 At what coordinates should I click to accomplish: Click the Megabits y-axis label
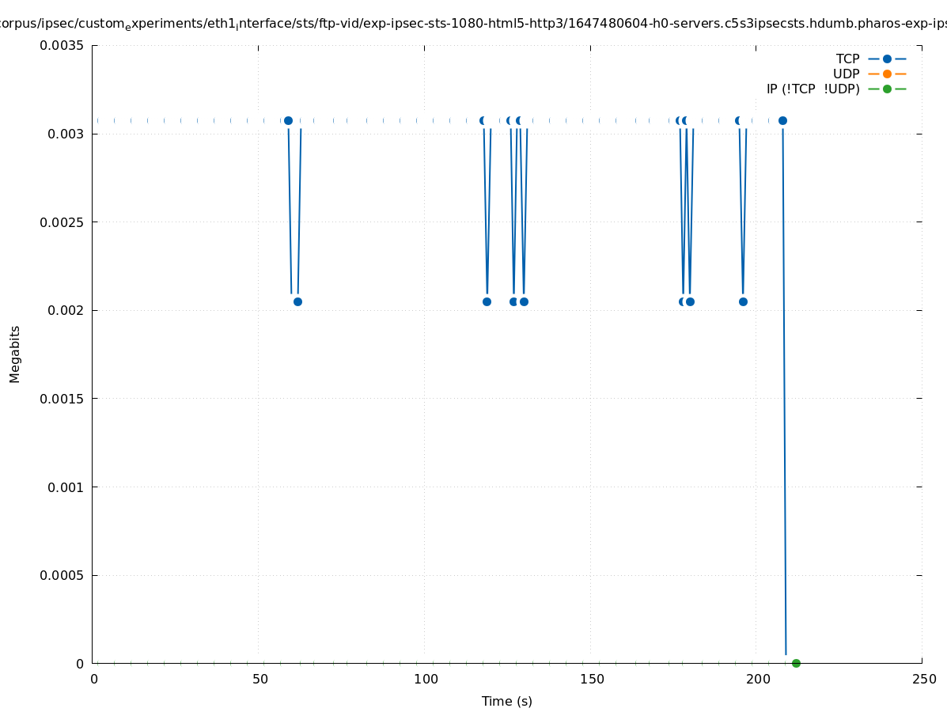(x=15, y=354)
